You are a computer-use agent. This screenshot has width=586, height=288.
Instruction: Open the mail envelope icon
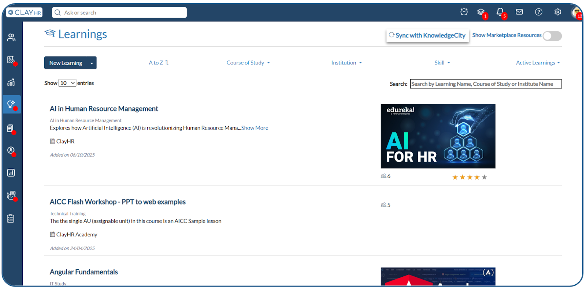519,12
